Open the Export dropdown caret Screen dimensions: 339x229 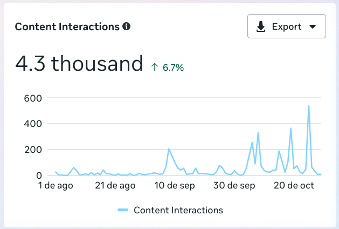pos(313,26)
